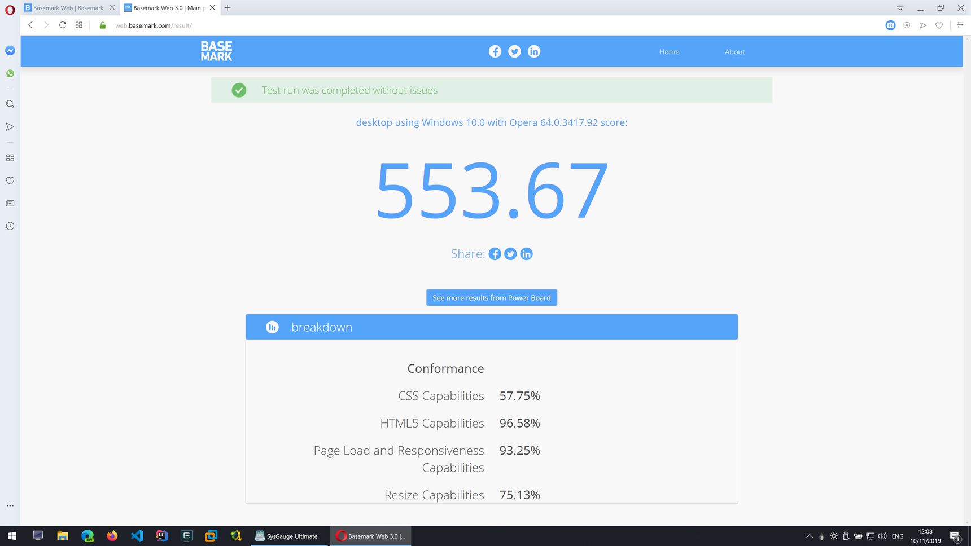The image size is (971, 546).
Task: Open the Easy Setup menu icon
Action: pyautogui.click(x=960, y=25)
